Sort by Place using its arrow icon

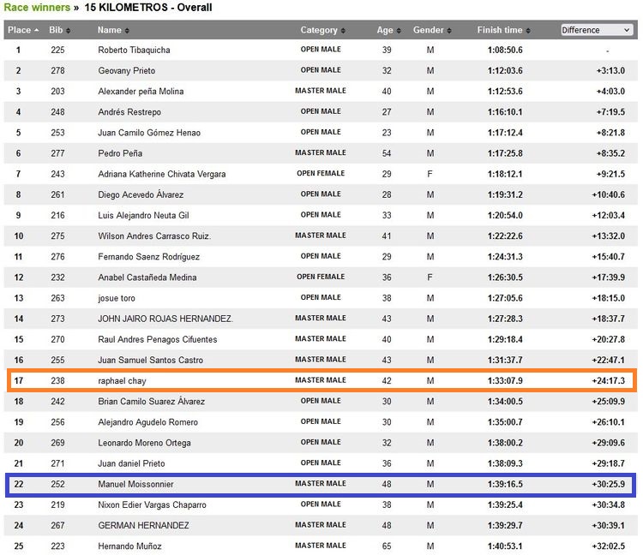pyautogui.click(x=37, y=31)
